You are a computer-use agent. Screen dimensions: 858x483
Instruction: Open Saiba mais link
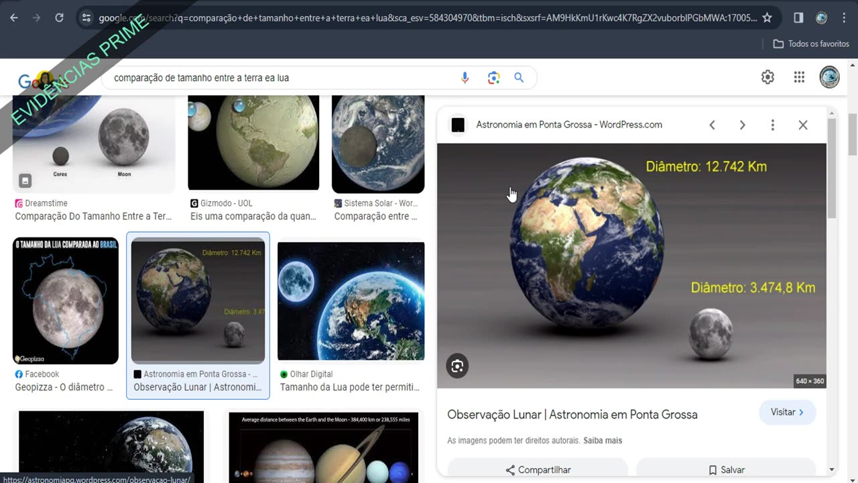click(x=603, y=441)
